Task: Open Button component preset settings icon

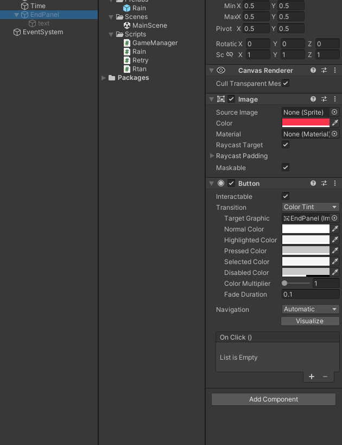Action: click(x=324, y=183)
